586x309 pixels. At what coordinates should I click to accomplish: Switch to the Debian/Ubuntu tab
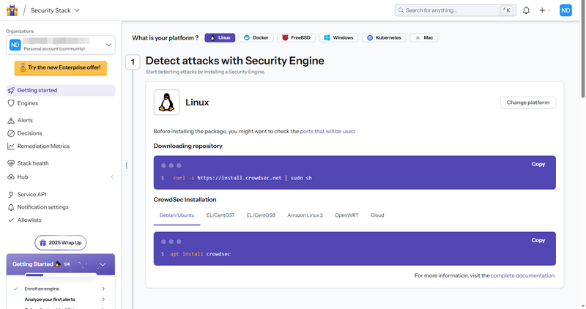[177, 215]
